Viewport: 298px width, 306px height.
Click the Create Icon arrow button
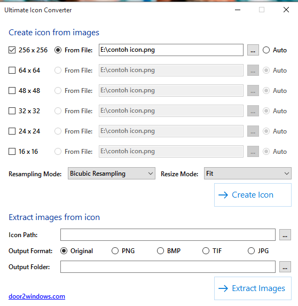tap(253, 195)
